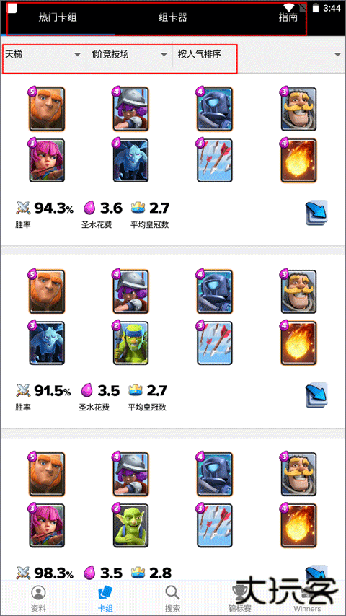This screenshot has width=346, height=616.
Task: Open the 1阶竞技场 arena dropdown
Action: click(x=130, y=54)
